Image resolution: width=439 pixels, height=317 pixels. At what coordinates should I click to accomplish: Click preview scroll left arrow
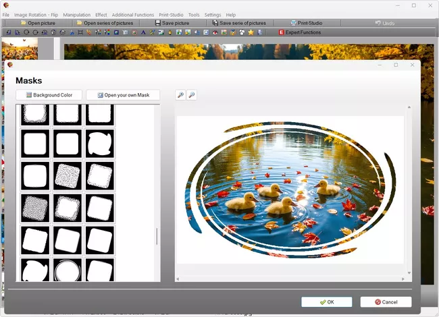178,279
